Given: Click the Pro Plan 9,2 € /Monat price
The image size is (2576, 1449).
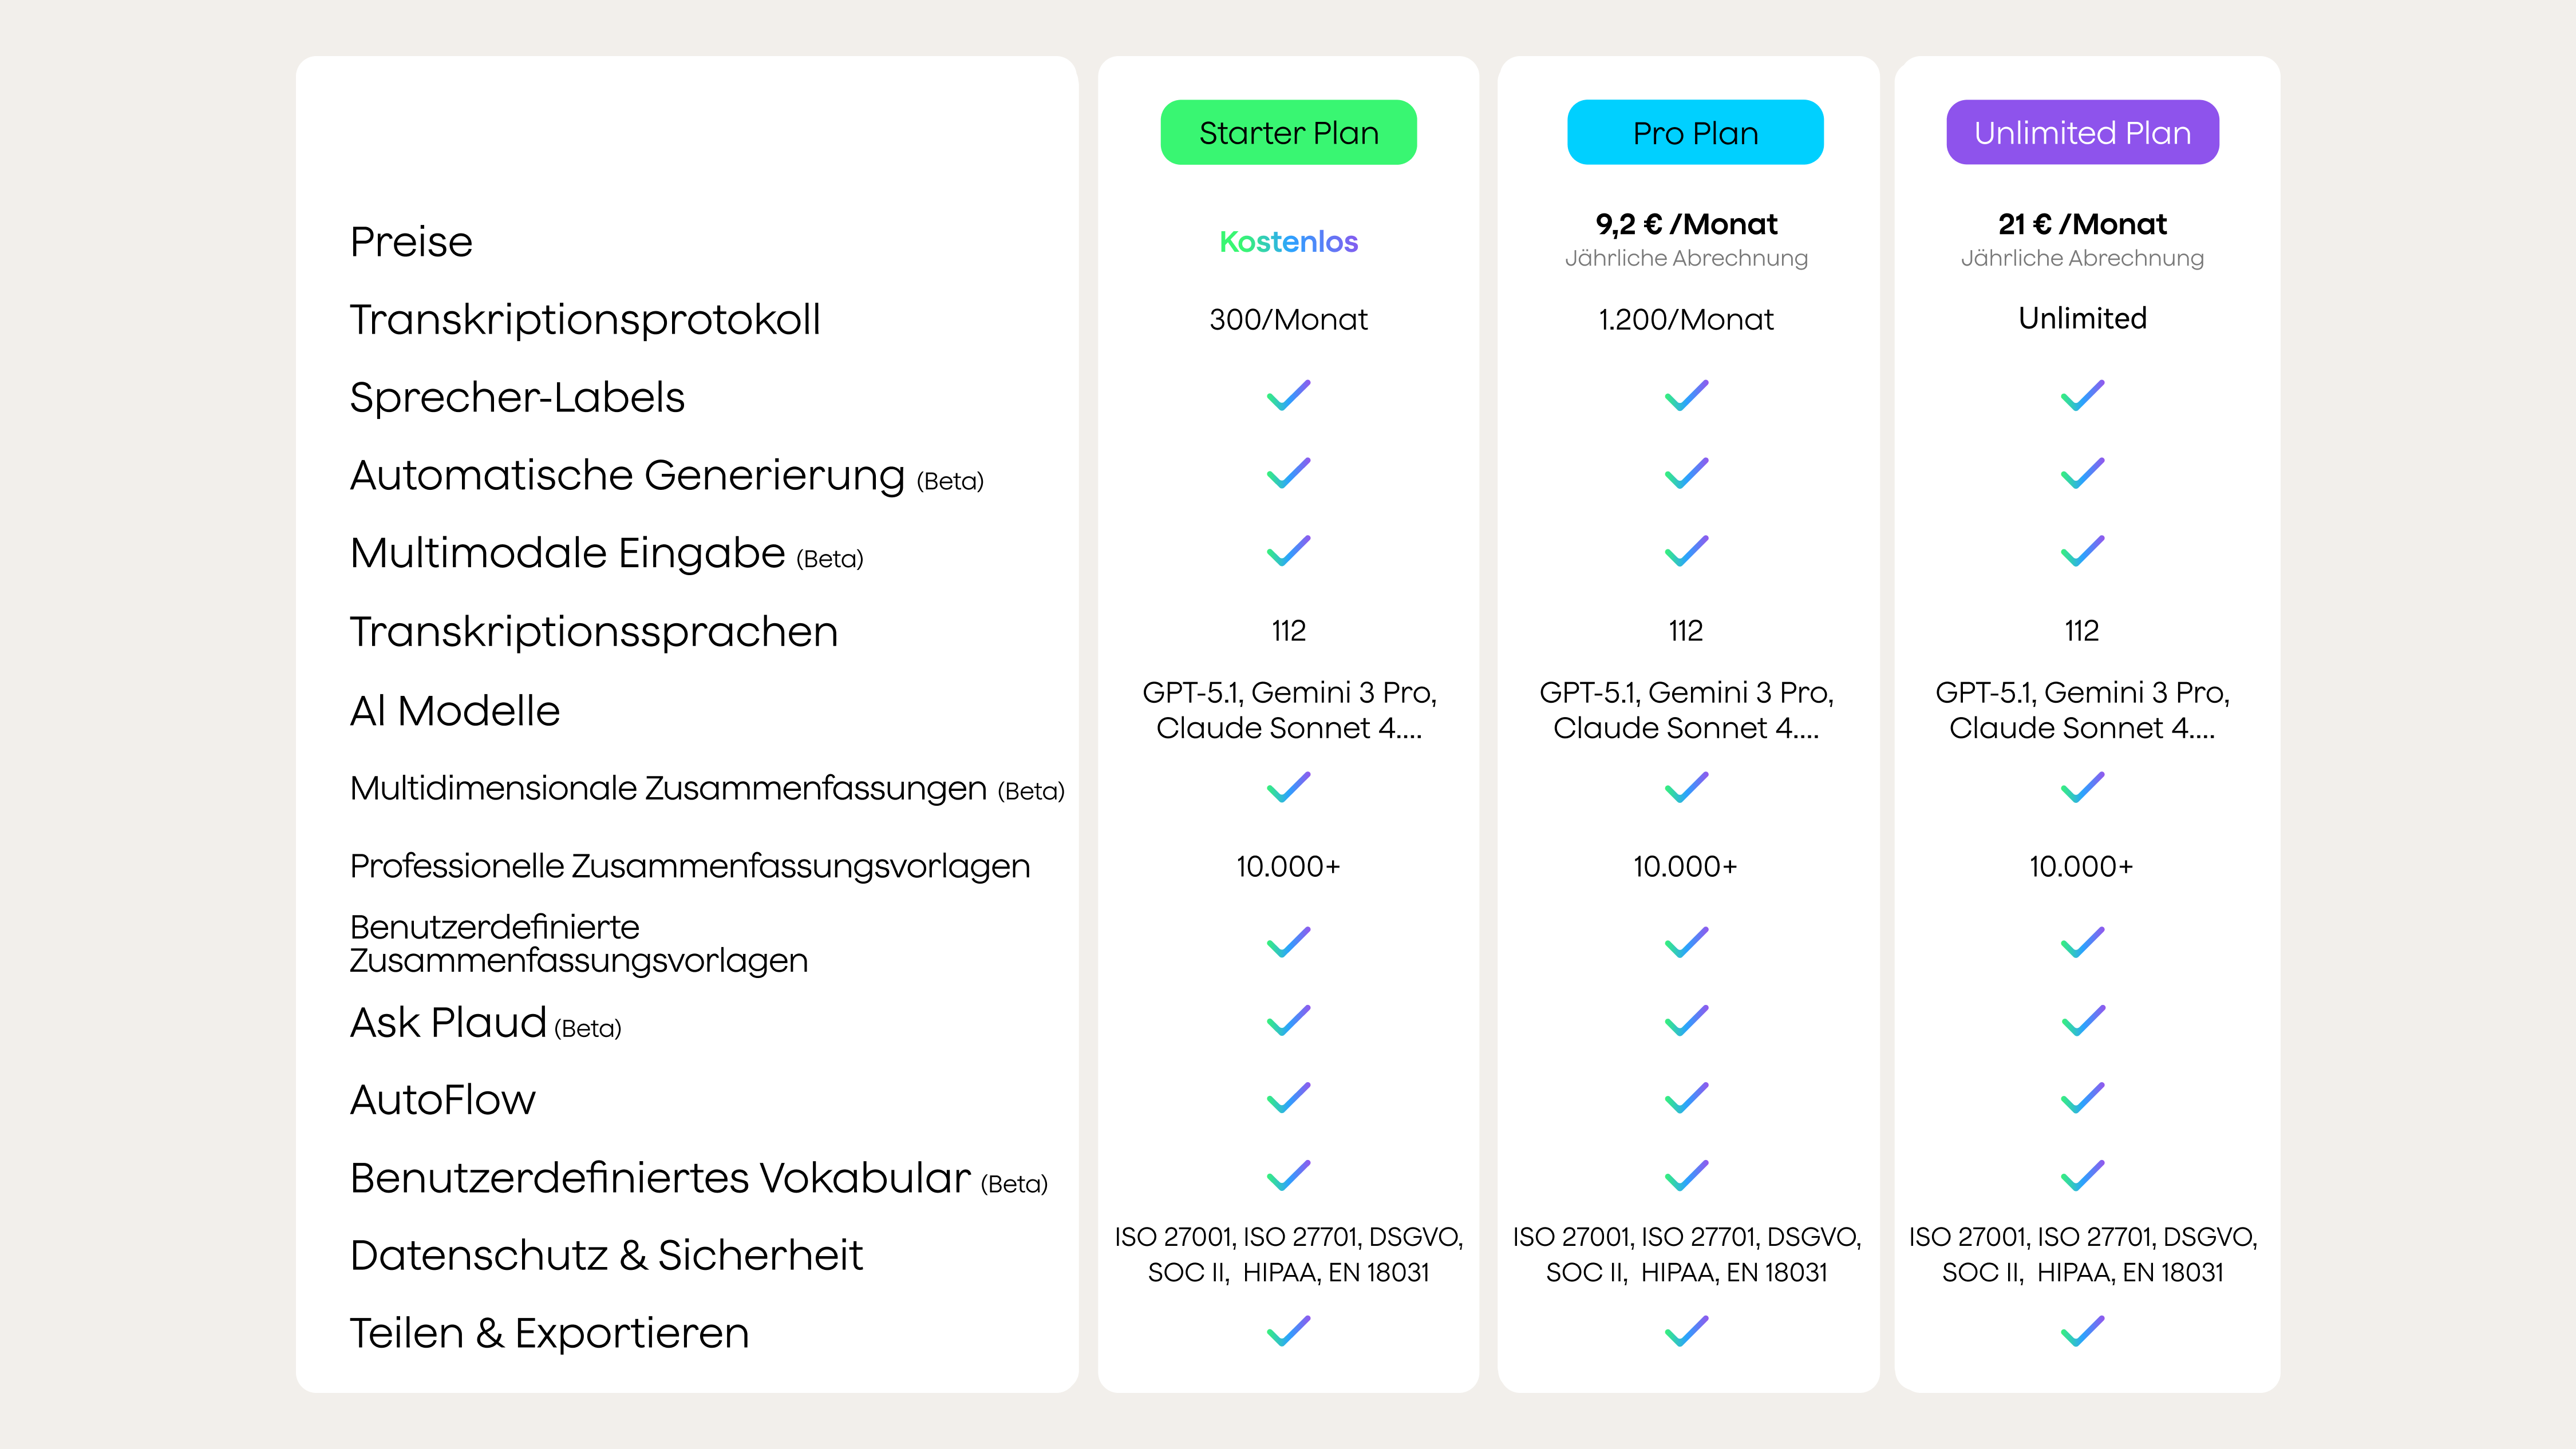Looking at the screenshot, I should pyautogui.click(x=1686, y=224).
